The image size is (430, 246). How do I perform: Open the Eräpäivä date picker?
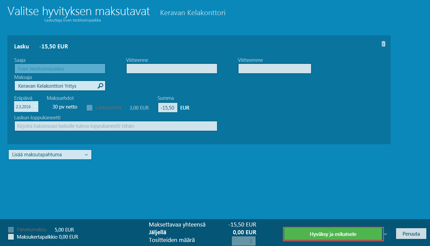26,107
